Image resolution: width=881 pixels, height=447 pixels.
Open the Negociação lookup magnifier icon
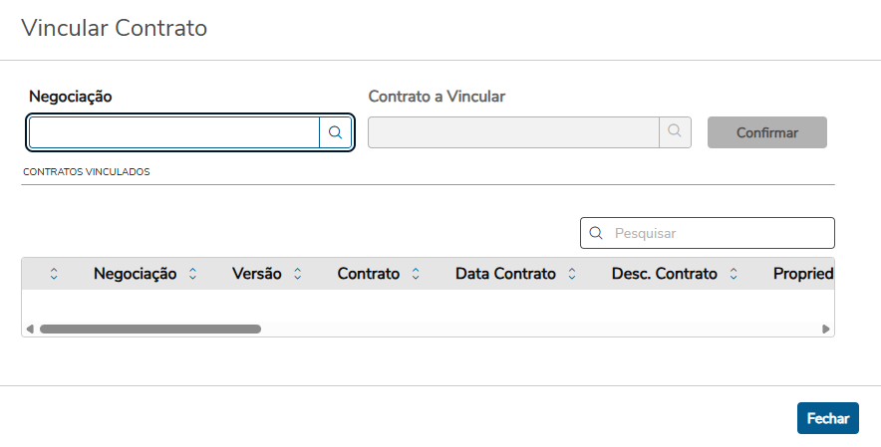pos(336,132)
